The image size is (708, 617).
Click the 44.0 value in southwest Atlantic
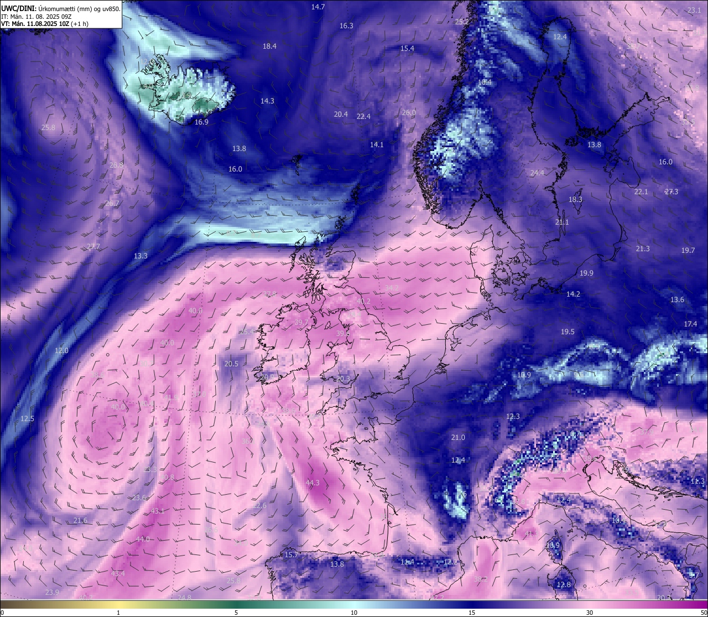(143, 540)
